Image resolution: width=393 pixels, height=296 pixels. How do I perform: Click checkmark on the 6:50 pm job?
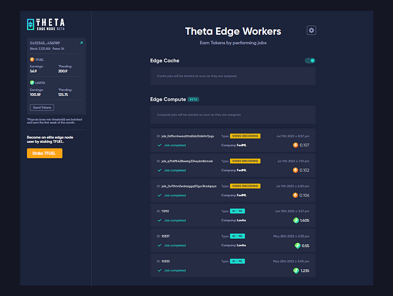tap(159, 195)
